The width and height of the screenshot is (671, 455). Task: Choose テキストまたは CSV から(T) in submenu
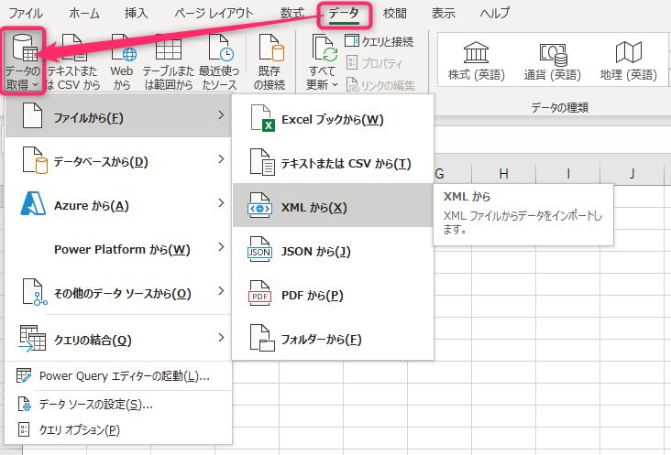[x=333, y=163]
